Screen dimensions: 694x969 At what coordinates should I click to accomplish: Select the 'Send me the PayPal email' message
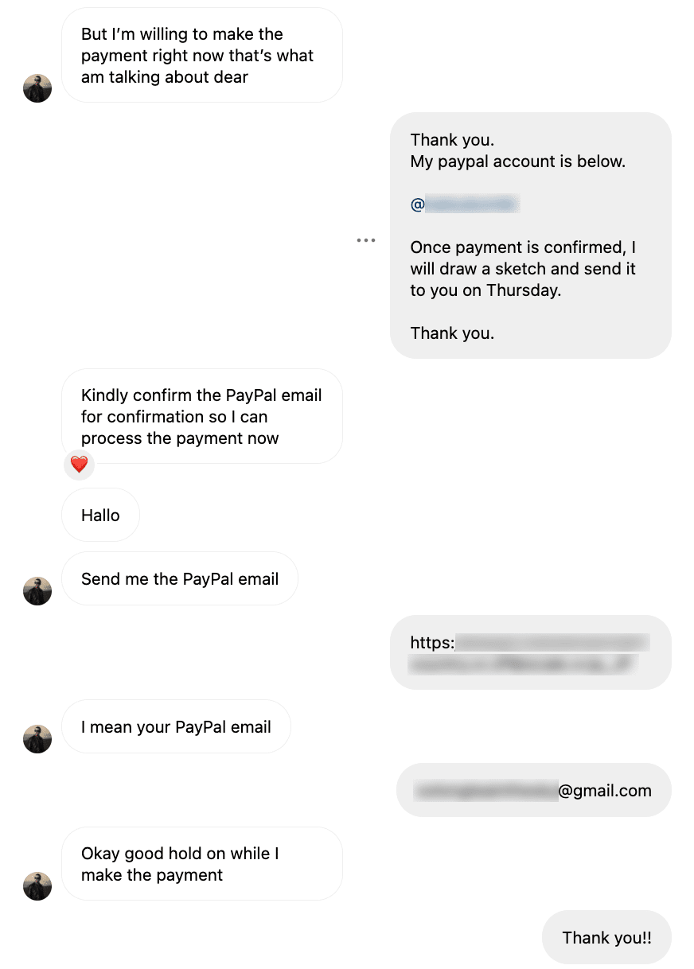[x=179, y=578]
